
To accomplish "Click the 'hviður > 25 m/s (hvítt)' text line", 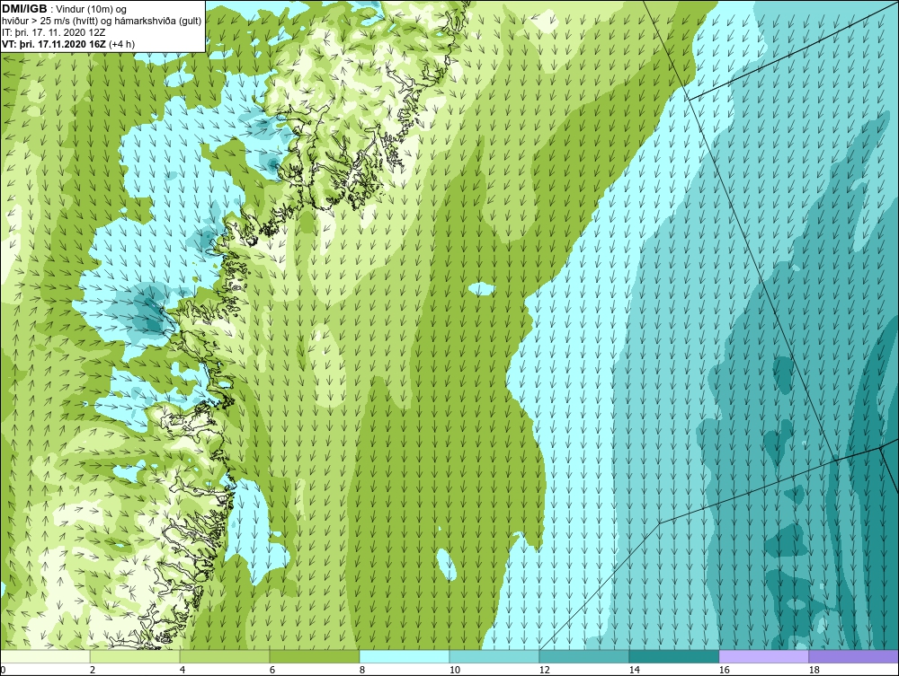I will coord(102,21).
